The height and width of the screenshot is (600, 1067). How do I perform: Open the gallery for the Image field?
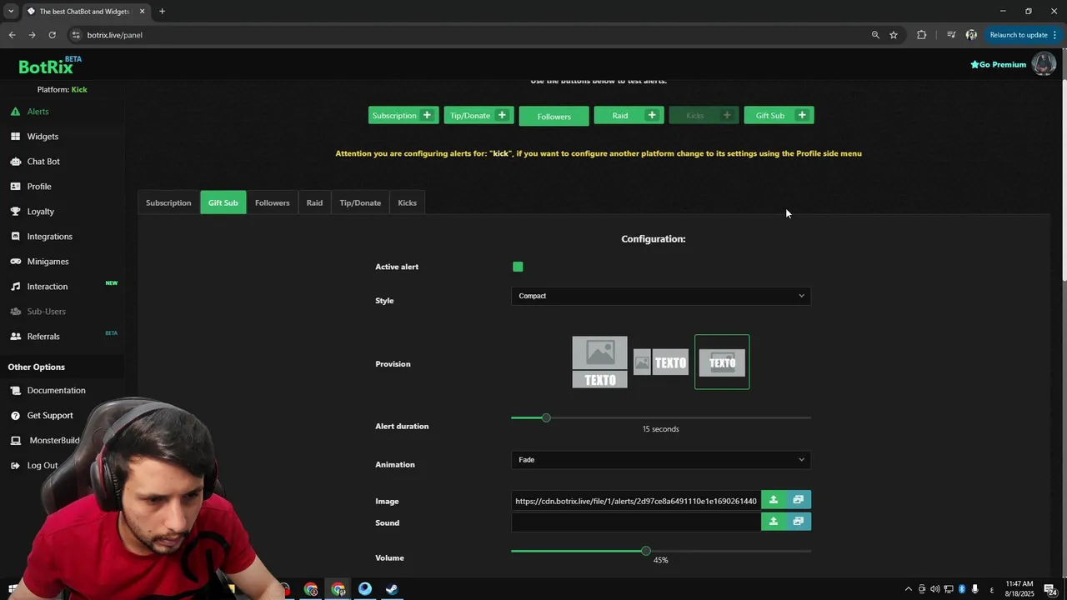799,500
